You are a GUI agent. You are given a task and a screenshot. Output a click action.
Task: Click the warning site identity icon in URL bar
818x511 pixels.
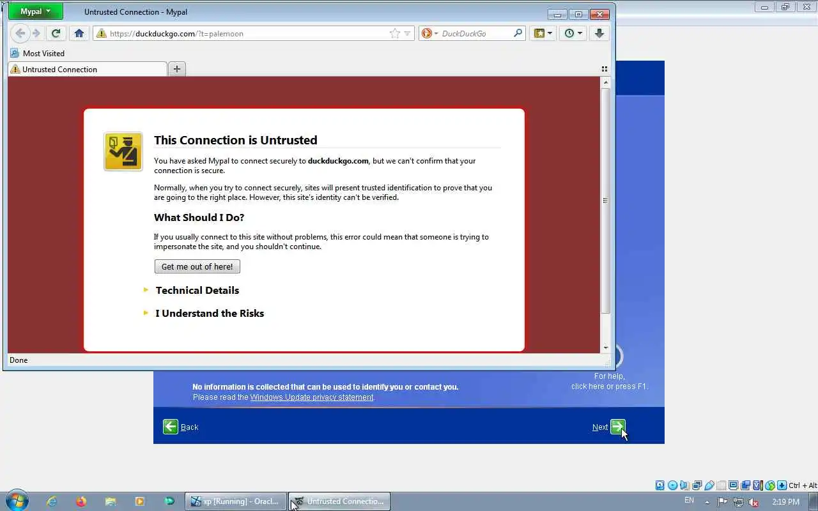click(x=101, y=33)
